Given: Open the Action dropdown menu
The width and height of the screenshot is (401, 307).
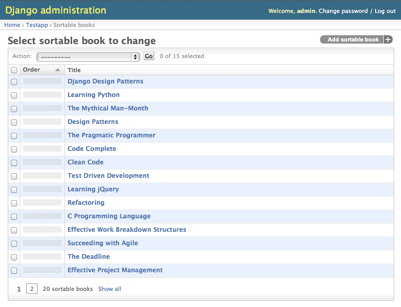Looking at the screenshot, I should pos(88,57).
